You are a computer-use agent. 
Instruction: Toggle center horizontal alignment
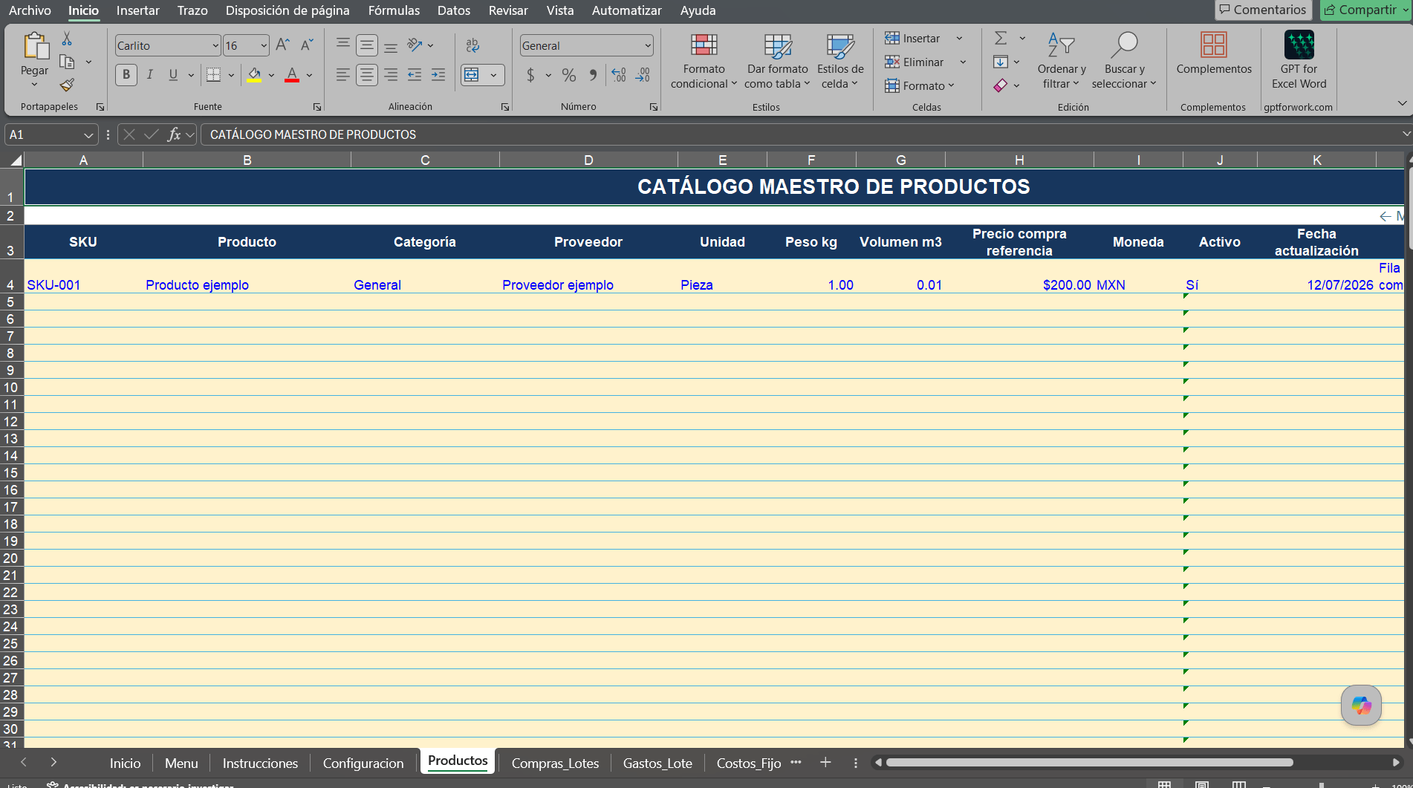point(367,75)
